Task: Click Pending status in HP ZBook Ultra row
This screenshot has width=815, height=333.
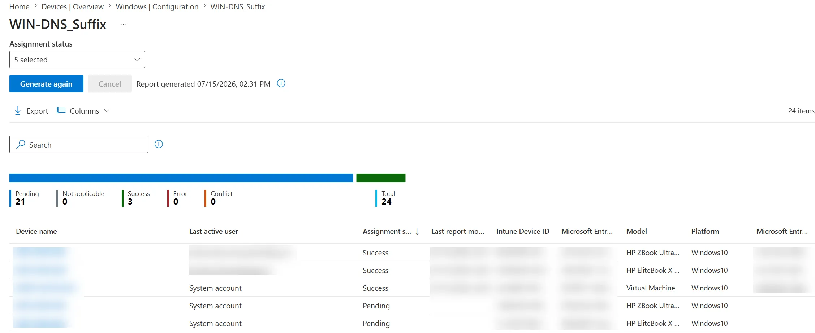Action: coord(376,306)
